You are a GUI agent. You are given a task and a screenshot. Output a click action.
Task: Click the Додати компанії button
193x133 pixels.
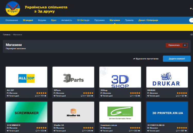(177, 59)
